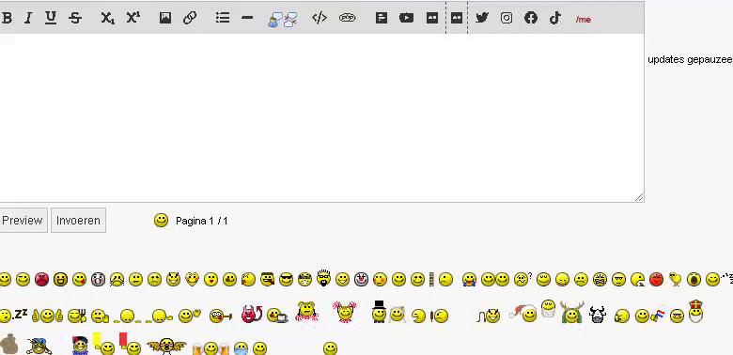This screenshot has height=355, width=733.
Task: Insert the yellow card smiley
Action: [x=103, y=344]
